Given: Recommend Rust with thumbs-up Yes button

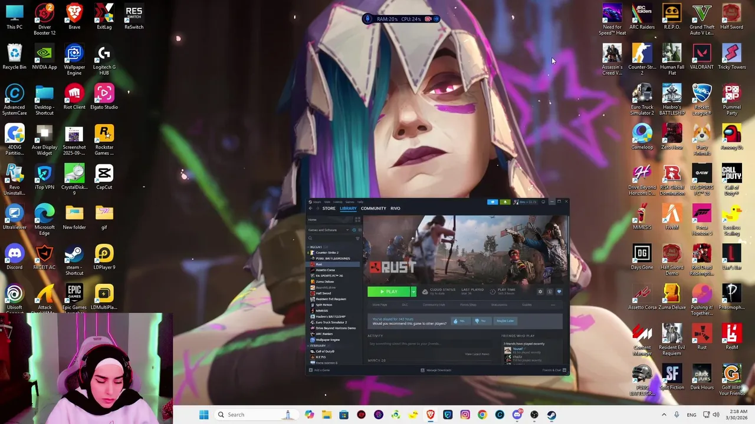Looking at the screenshot, I should 461,321.
